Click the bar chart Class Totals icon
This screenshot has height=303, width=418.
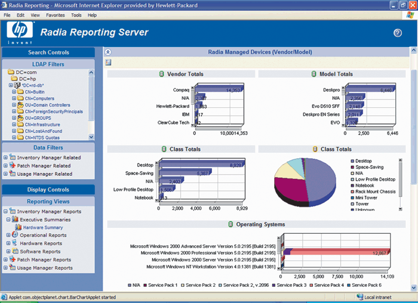point(164,149)
